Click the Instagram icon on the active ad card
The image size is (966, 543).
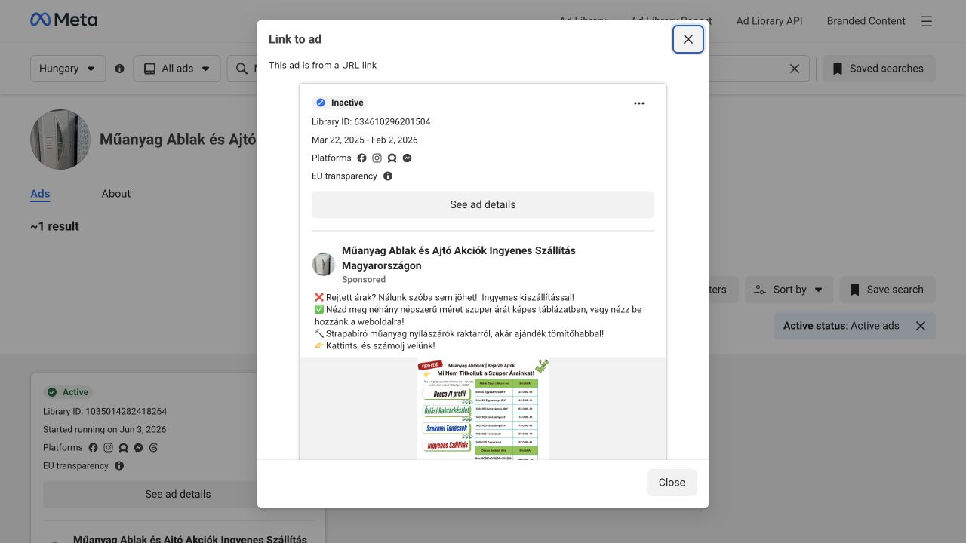[109, 448]
